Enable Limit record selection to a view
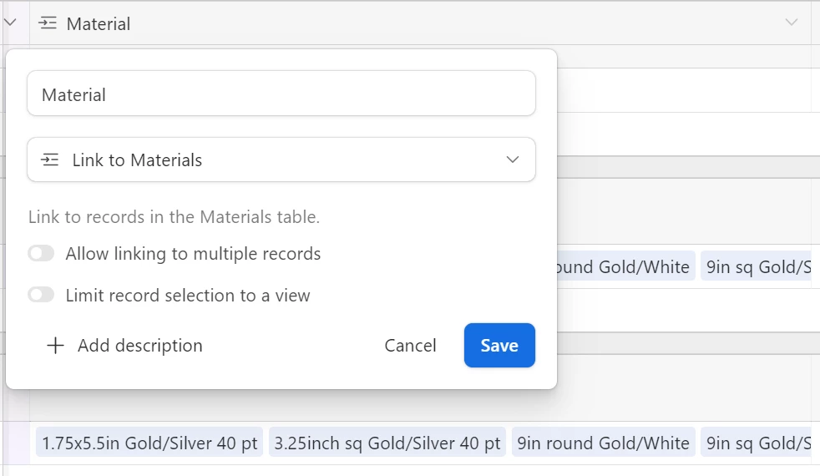820x476 pixels. coord(41,295)
